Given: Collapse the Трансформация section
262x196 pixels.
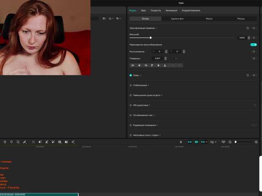Looking at the screenshot, I should (x=156, y=28).
